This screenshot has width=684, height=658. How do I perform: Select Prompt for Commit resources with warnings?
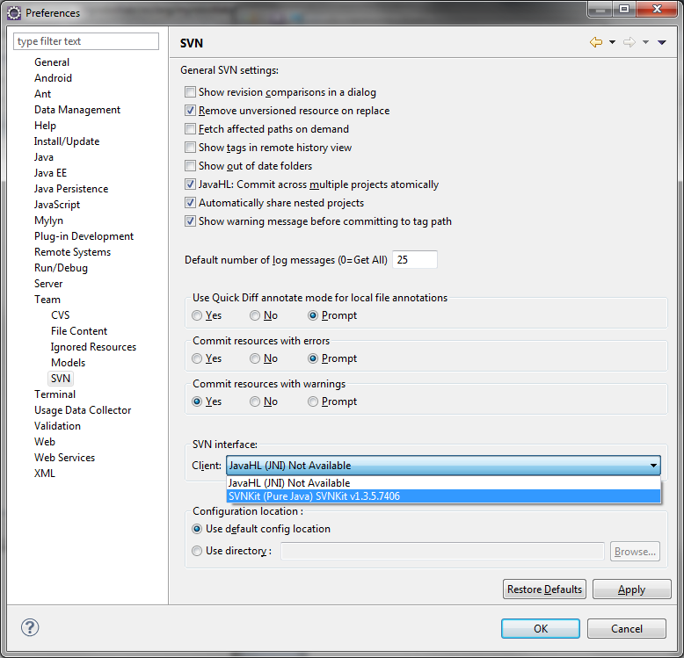pos(313,401)
